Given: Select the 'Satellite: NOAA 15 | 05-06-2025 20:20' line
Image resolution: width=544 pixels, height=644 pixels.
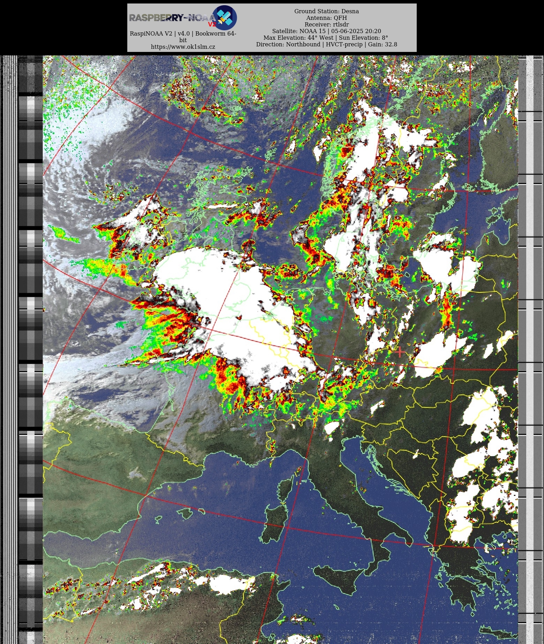Looking at the screenshot, I should tap(326, 31).
